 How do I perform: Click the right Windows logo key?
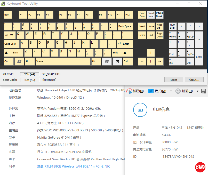(x=107, y=61)
